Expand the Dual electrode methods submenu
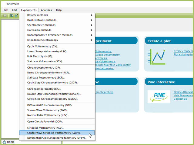This screenshot has width=194, height=145. (x=57, y=20)
